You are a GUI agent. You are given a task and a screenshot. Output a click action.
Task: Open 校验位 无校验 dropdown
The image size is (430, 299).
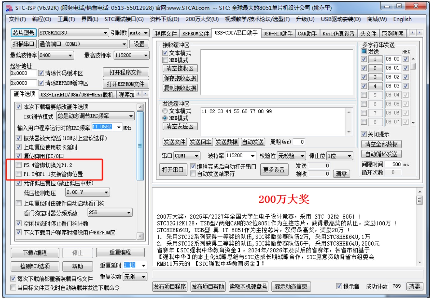coord(302,156)
